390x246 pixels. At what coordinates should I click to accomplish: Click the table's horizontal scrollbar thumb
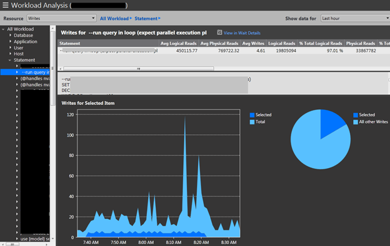pyautogui.click(x=139, y=69)
